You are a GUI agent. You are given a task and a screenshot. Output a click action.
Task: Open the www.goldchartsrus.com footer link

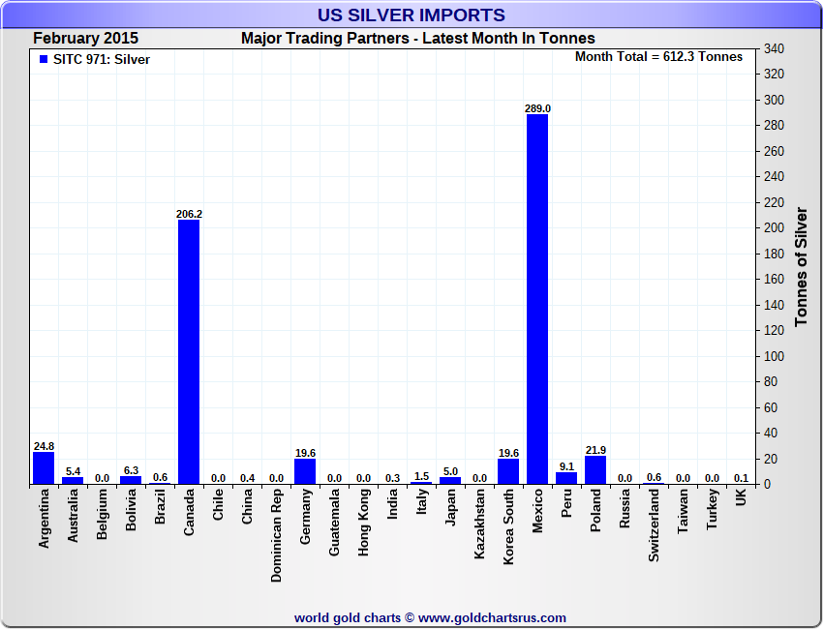click(x=492, y=617)
